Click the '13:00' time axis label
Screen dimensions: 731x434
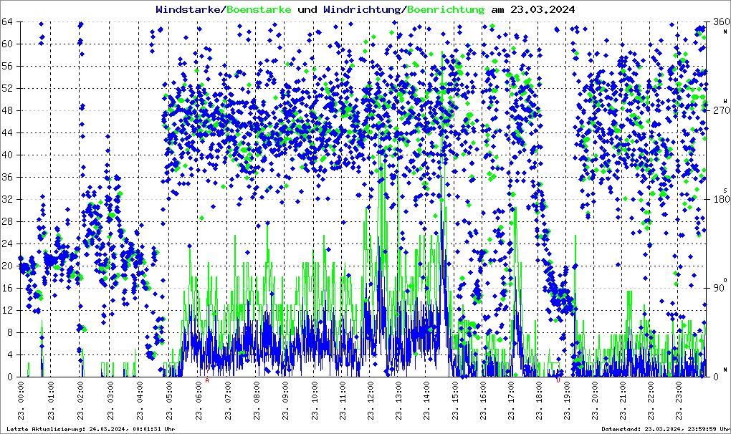point(398,393)
